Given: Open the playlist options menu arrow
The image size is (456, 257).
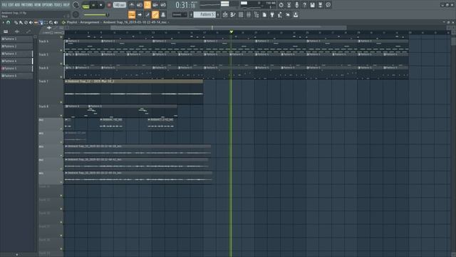Looking at the screenshot, I should click(3, 22).
